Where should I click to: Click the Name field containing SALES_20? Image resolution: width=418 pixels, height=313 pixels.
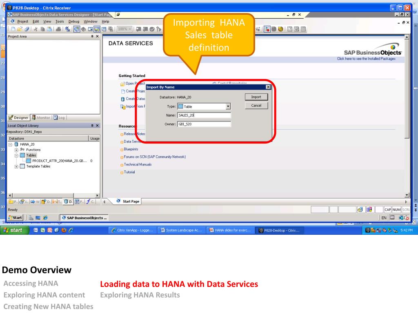point(204,115)
